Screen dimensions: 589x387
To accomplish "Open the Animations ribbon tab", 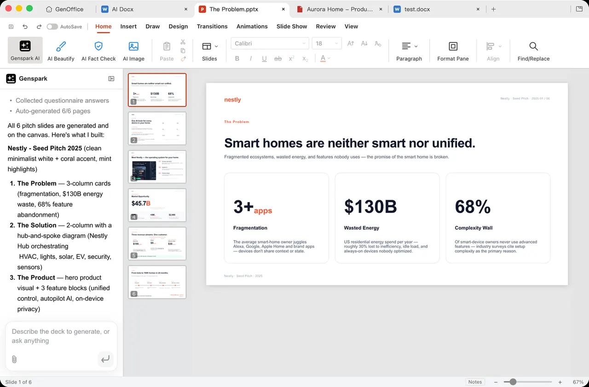I will coord(252,27).
